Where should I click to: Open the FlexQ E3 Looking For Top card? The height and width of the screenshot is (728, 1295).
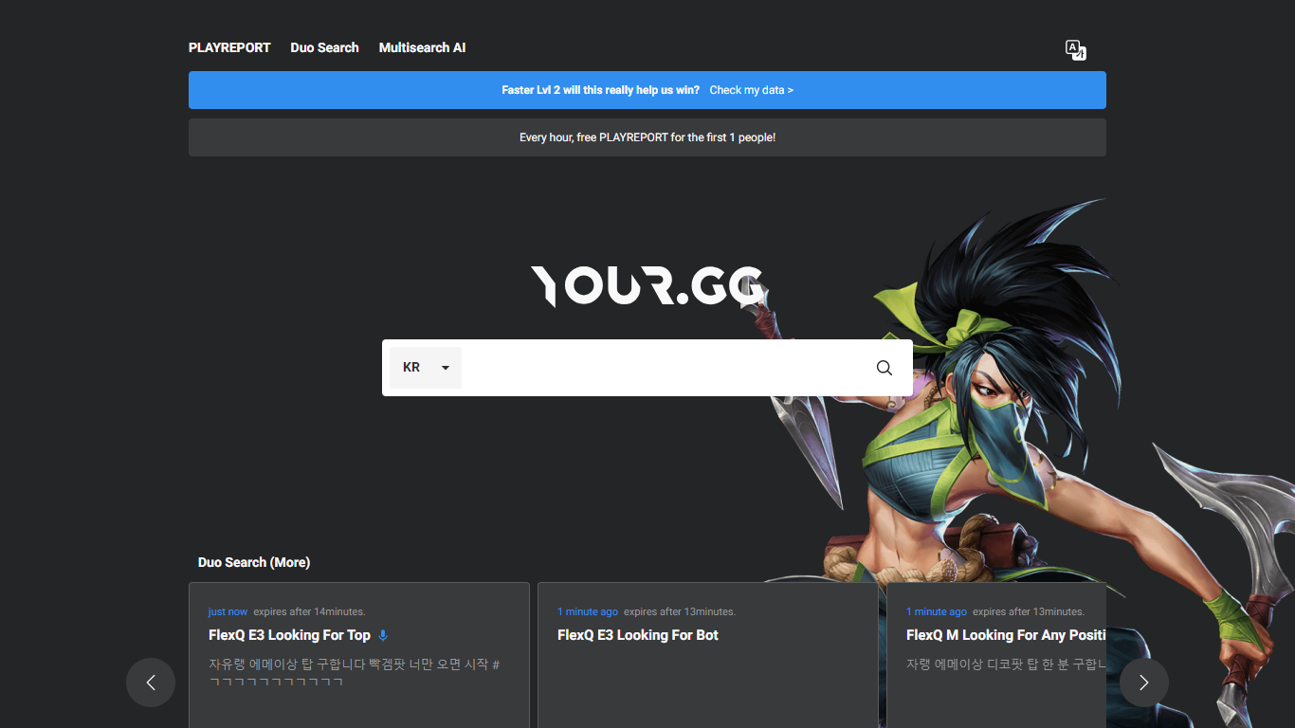(x=359, y=655)
